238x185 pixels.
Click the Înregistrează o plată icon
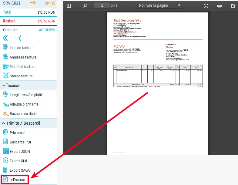coord(5,94)
